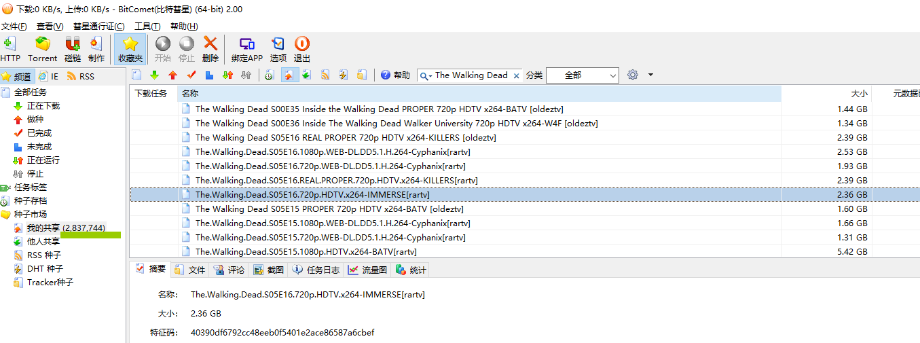Select the S00E35 Inside the Walking Dead row
This screenshot has height=343, width=920.
(524, 109)
